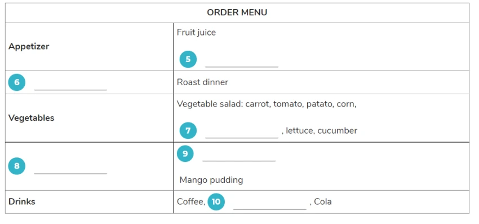Click blank 9 above Mango pudding
Image resolution: width=479 pixels, height=224 pixels.
pyautogui.click(x=239, y=157)
